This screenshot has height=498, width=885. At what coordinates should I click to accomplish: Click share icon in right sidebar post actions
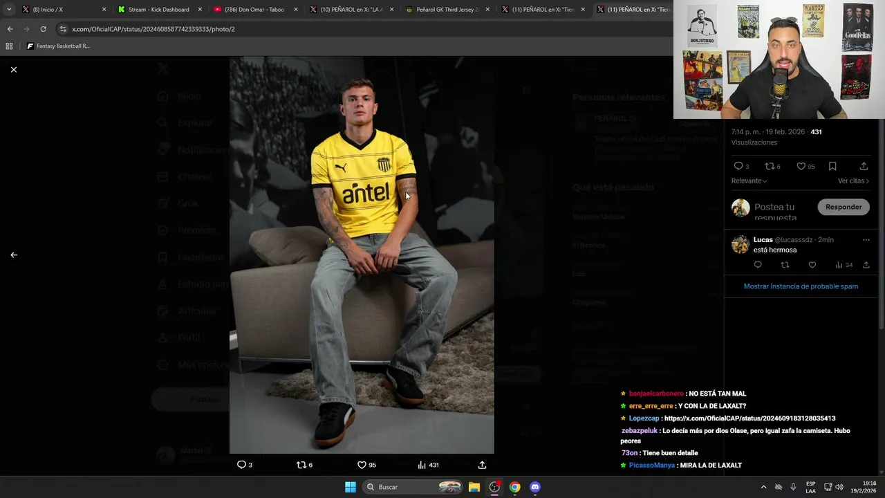[864, 166]
